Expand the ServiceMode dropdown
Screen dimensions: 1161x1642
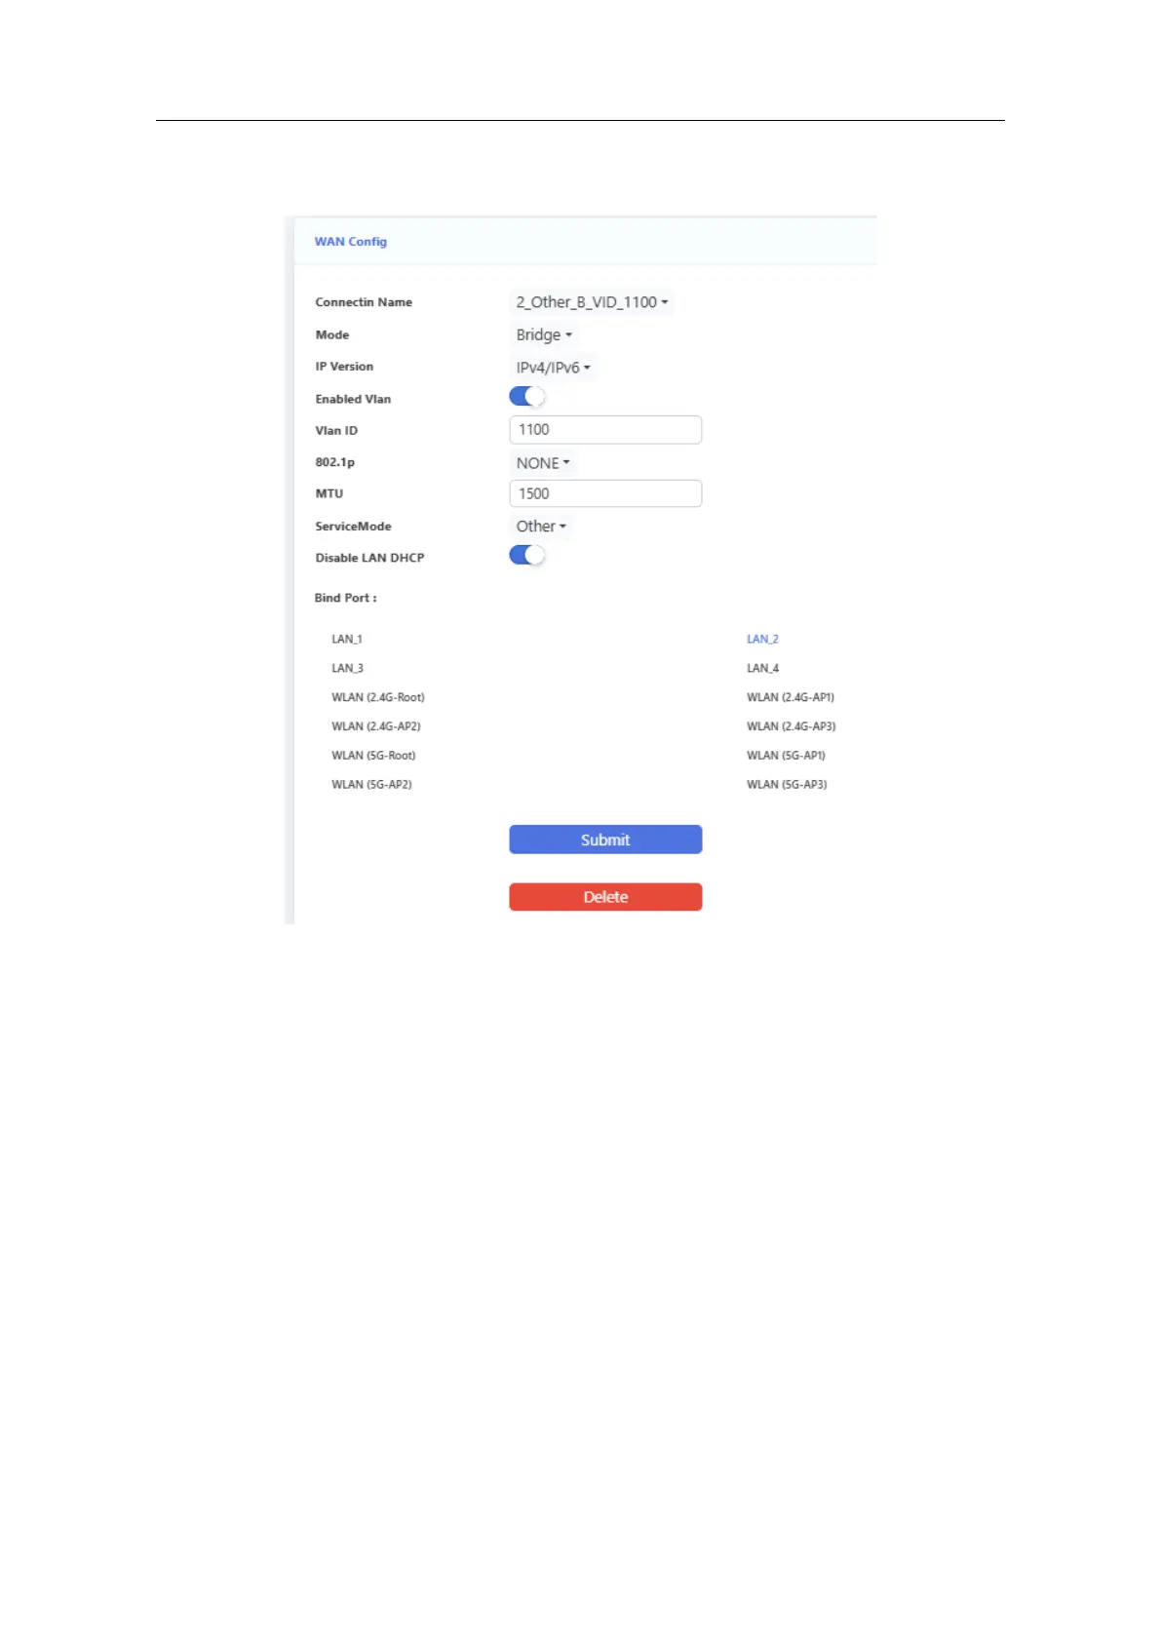tap(541, 527)
